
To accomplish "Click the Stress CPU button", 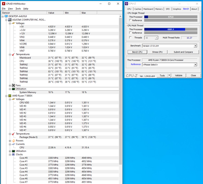I will coord(157,52).
